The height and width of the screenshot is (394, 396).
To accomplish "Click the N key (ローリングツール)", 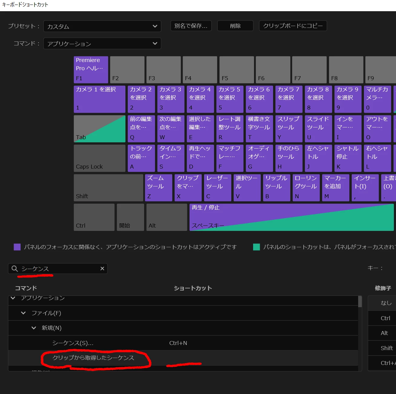I will [x=306, y=188].
